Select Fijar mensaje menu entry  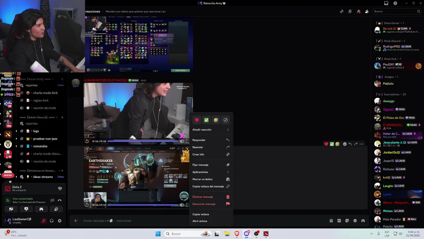211,165
